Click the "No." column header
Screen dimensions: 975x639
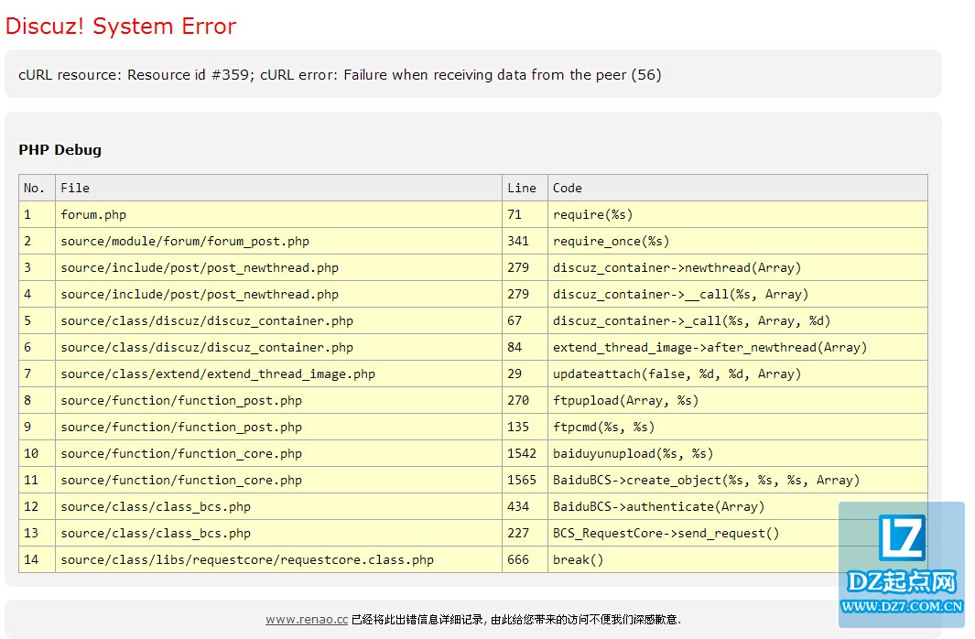tap(37, 188)
